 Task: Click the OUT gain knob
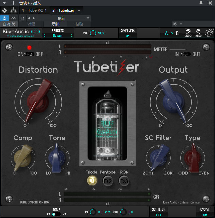point(123,212)
